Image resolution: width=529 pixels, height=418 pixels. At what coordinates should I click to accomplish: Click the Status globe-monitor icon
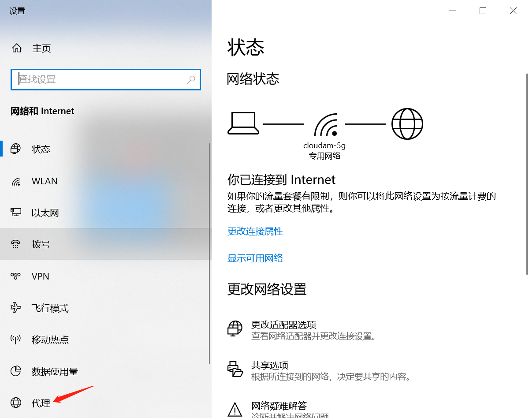coord(16,149)
